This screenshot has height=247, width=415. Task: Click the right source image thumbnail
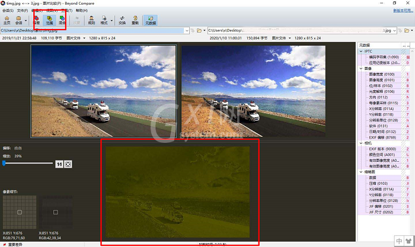coord(253,91)
